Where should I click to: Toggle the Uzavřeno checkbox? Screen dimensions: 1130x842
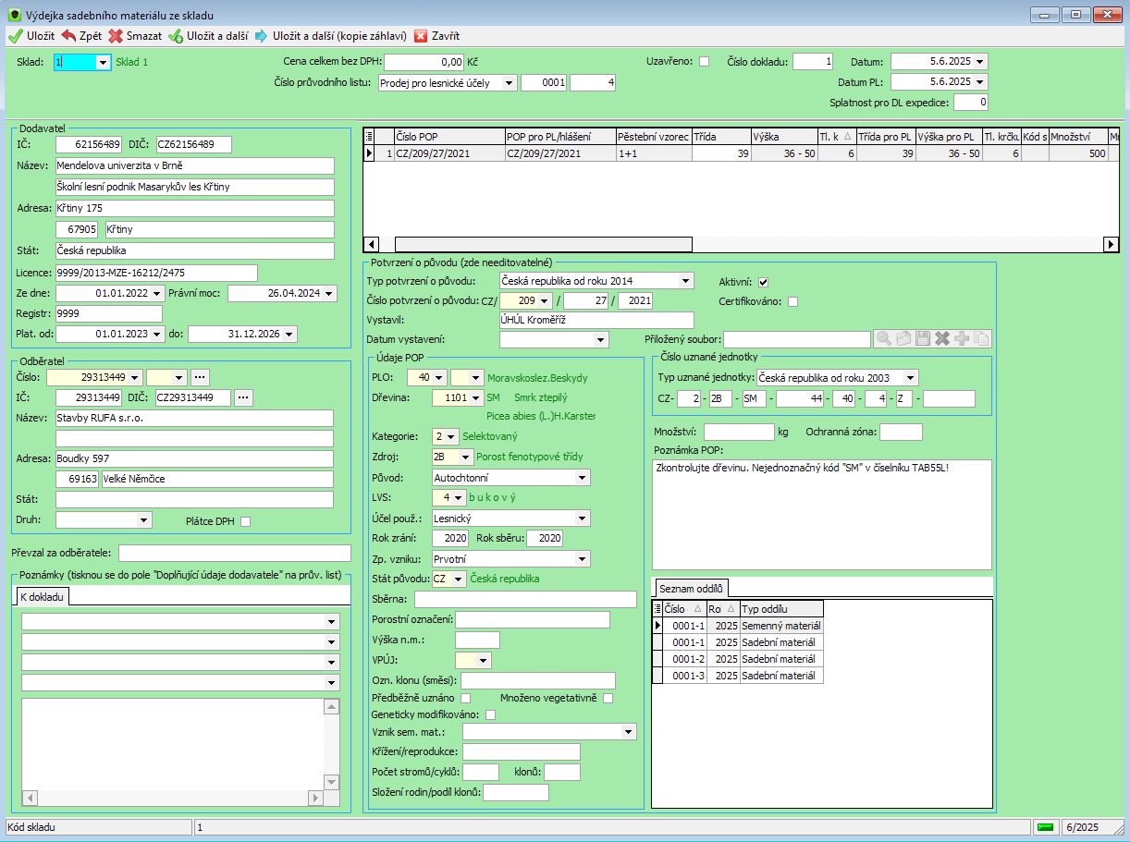pos(704,62)
